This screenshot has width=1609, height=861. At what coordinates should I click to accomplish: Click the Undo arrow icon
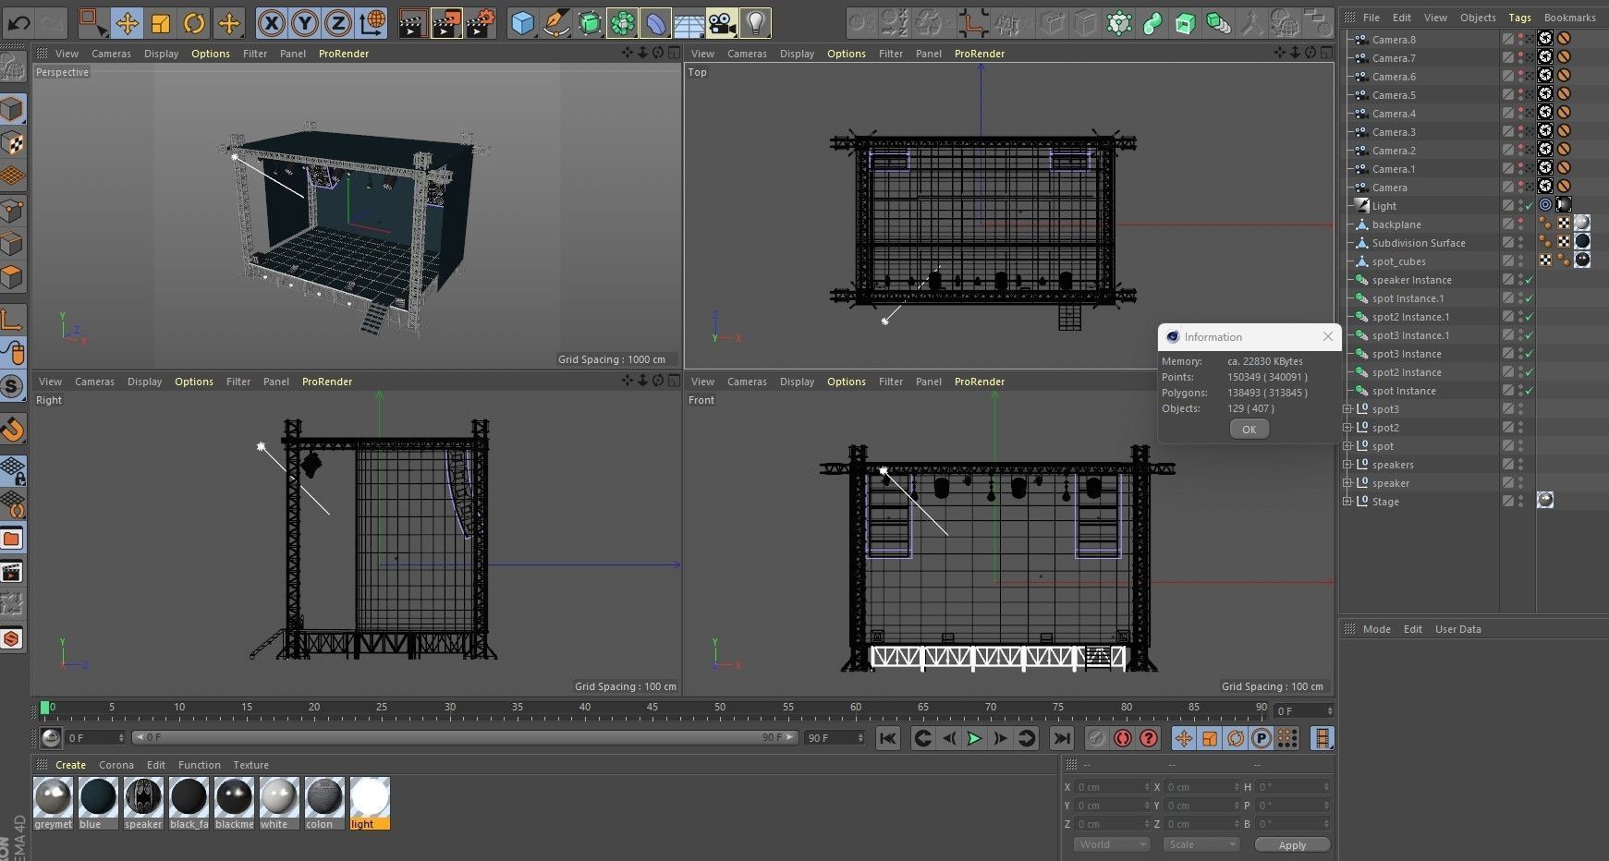click(x=18, y=23)
